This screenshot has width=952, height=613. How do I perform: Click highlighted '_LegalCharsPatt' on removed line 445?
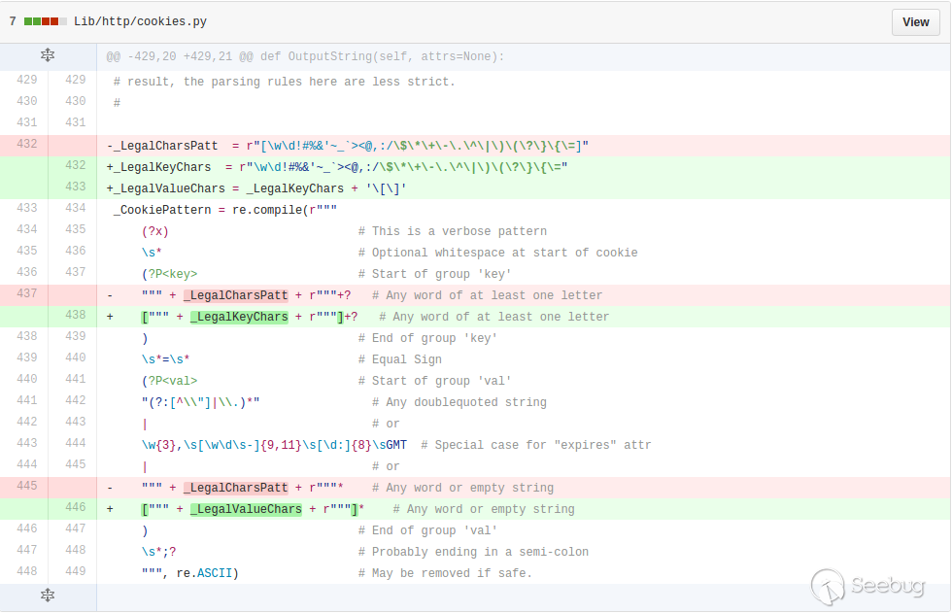pos(235,488)
